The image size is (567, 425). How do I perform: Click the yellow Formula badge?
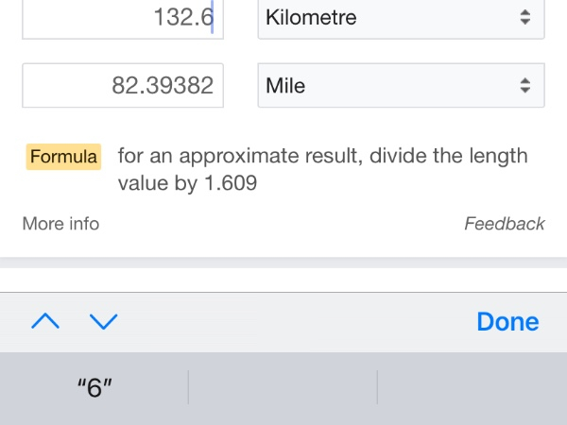(64, 157)
